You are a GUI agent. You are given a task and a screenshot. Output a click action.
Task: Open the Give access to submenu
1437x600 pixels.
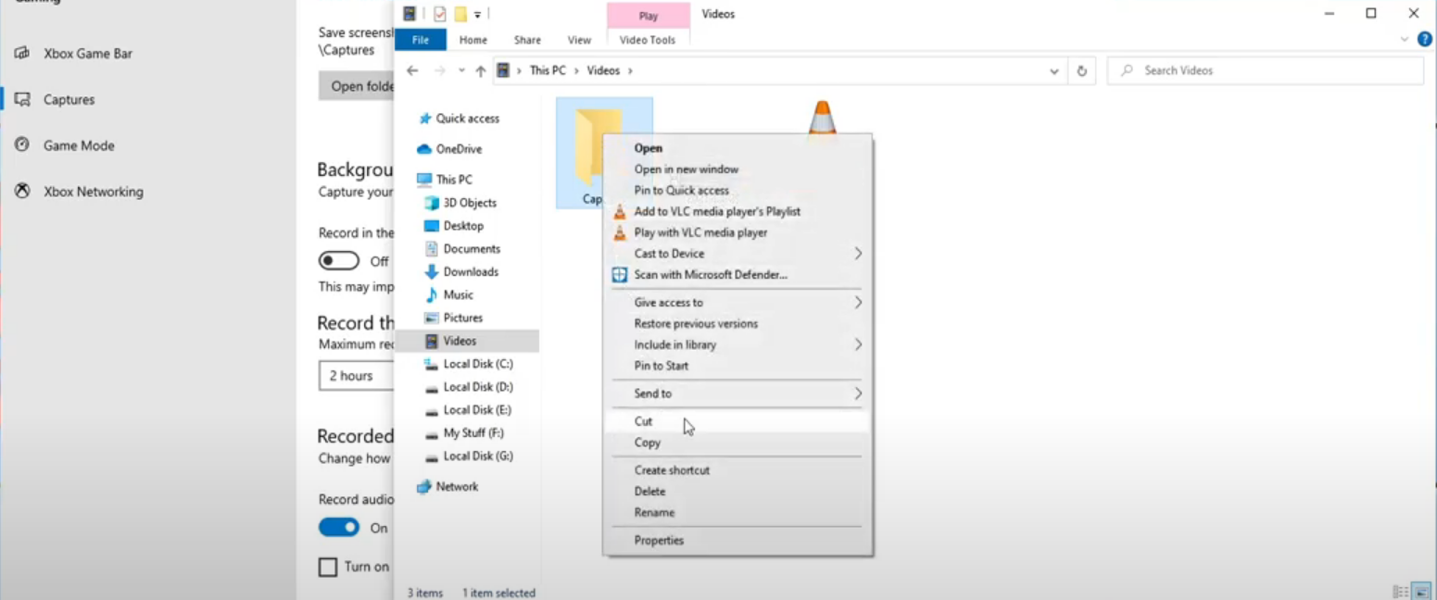(x=737, y=303)
